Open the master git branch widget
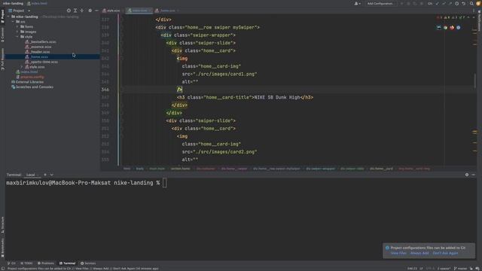 click(x=460, y=269)
